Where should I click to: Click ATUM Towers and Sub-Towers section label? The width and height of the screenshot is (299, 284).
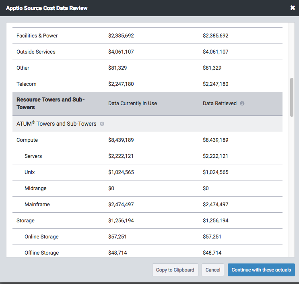click(x=56, y=124)
